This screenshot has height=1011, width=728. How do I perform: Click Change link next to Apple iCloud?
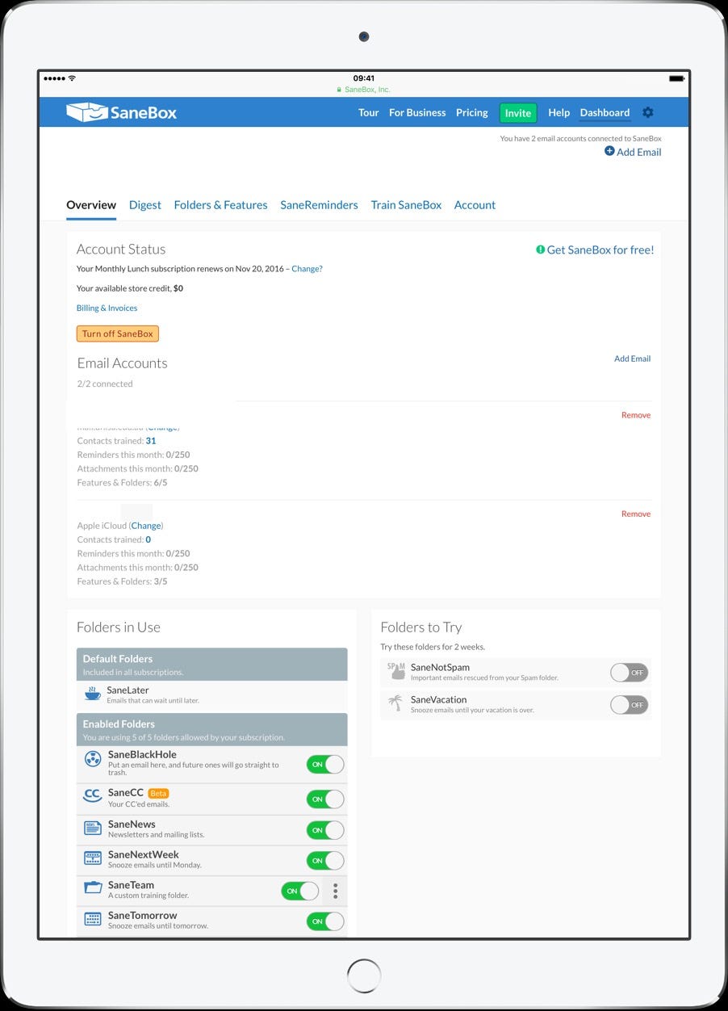coord(146,526)
